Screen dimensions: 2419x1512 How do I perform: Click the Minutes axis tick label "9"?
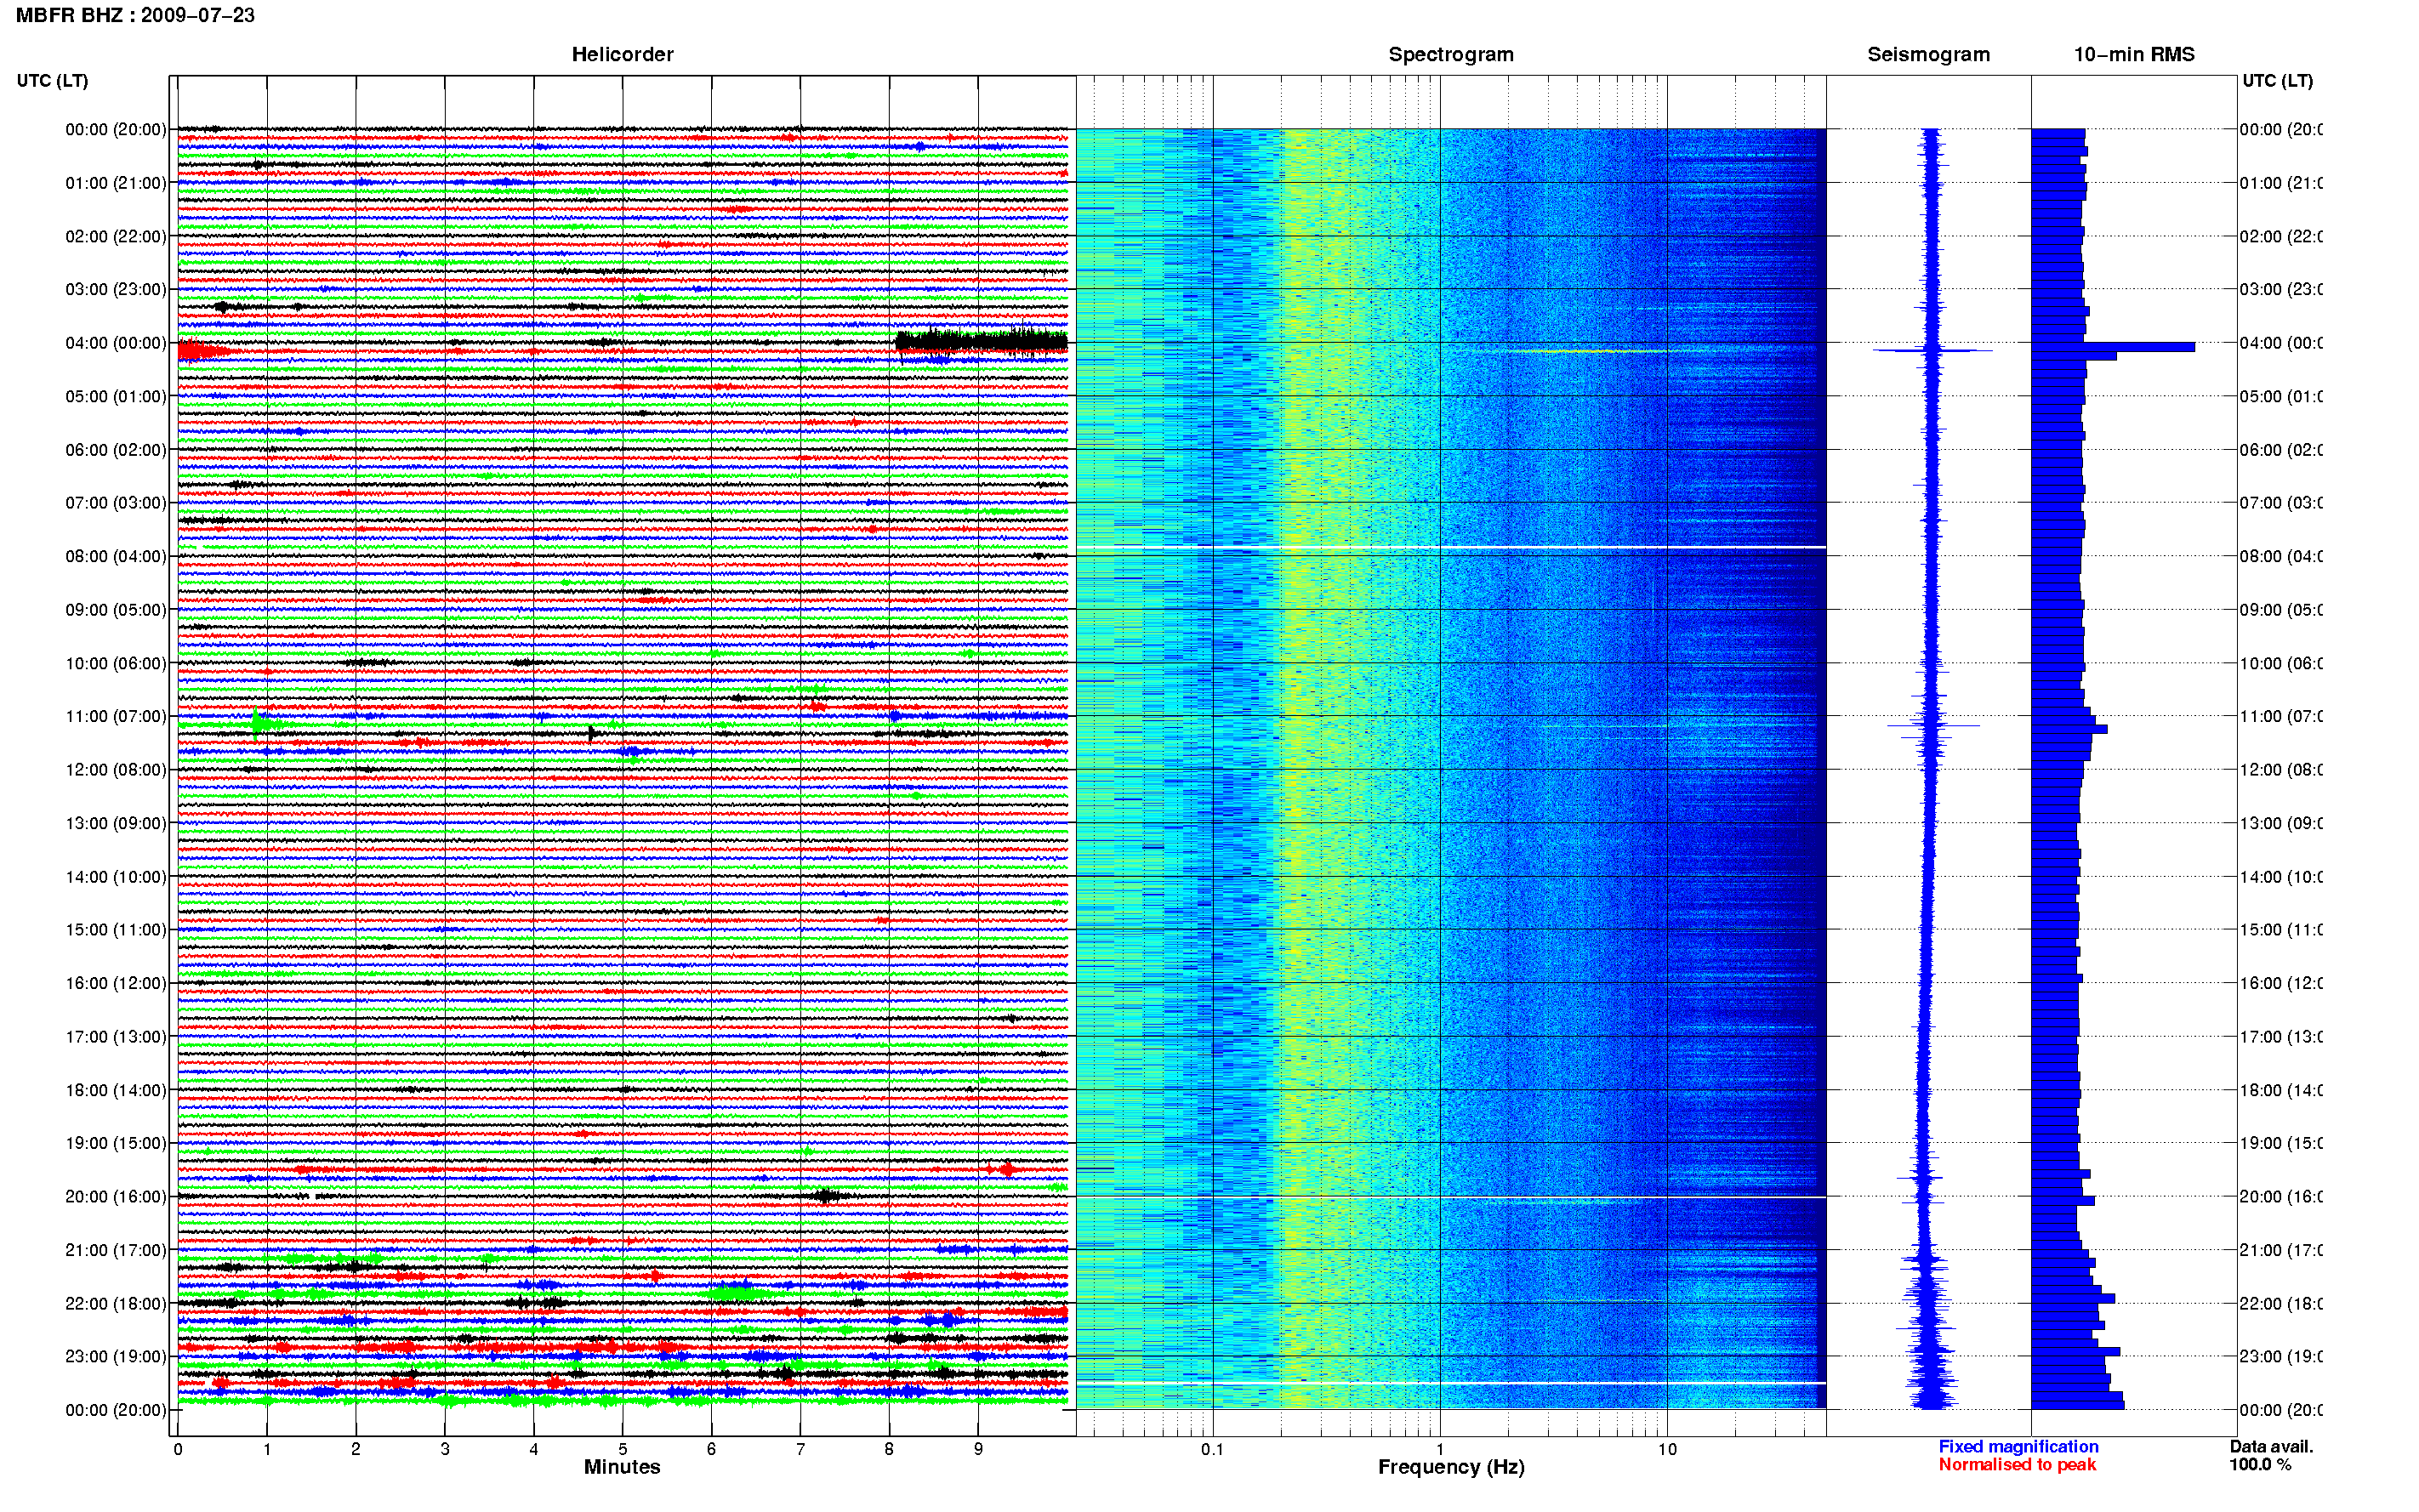click(x=978, y=1449)
